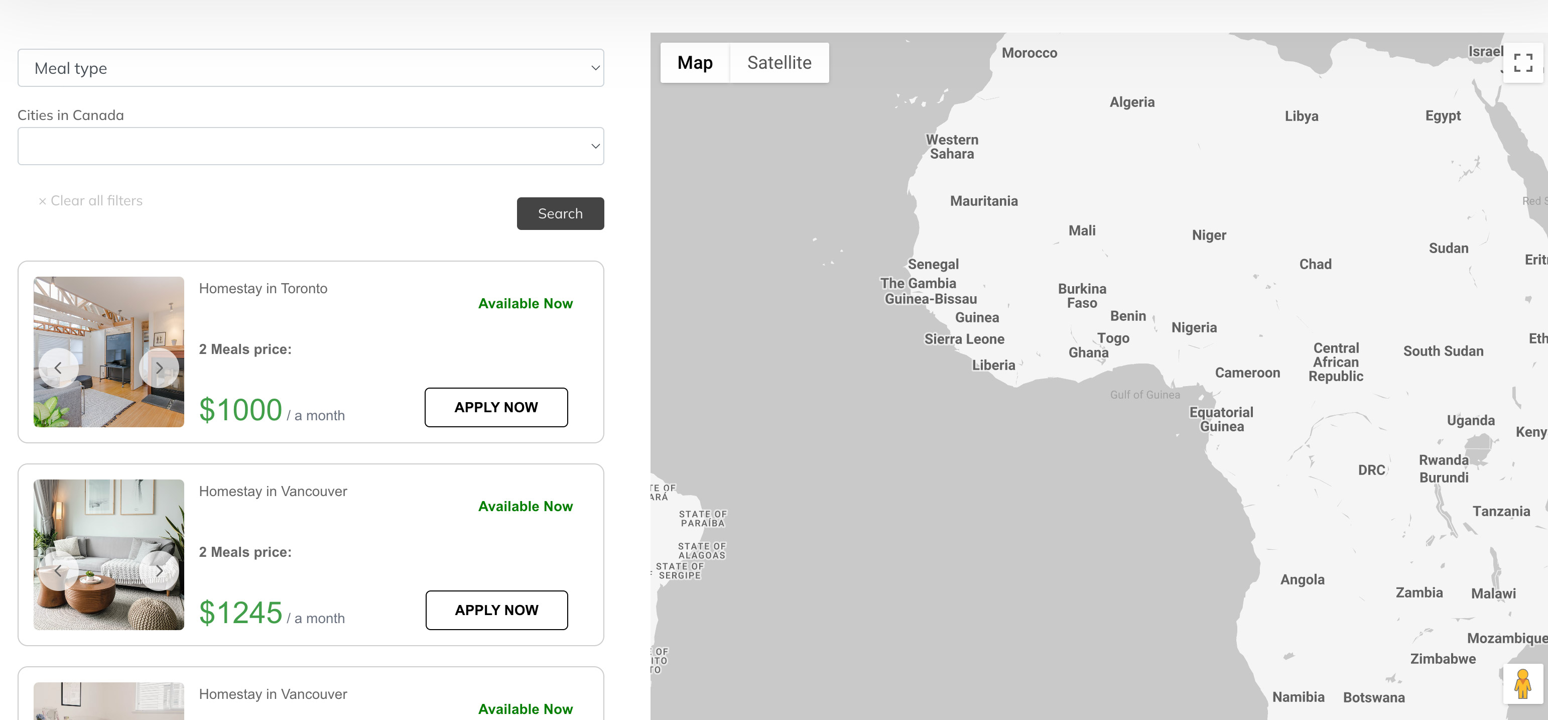Switch to Map view tab
The image size is (1548, 720).
coord(695,62)
